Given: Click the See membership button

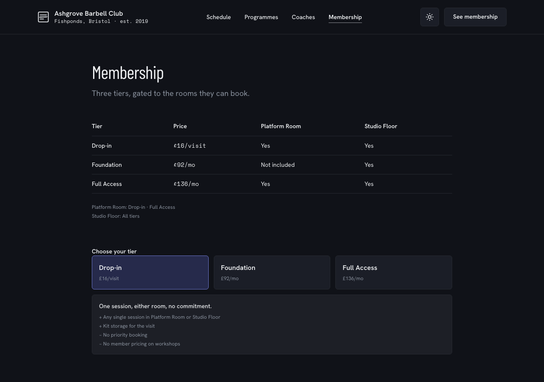Looking at the screenshot, I should coord(475,17).
